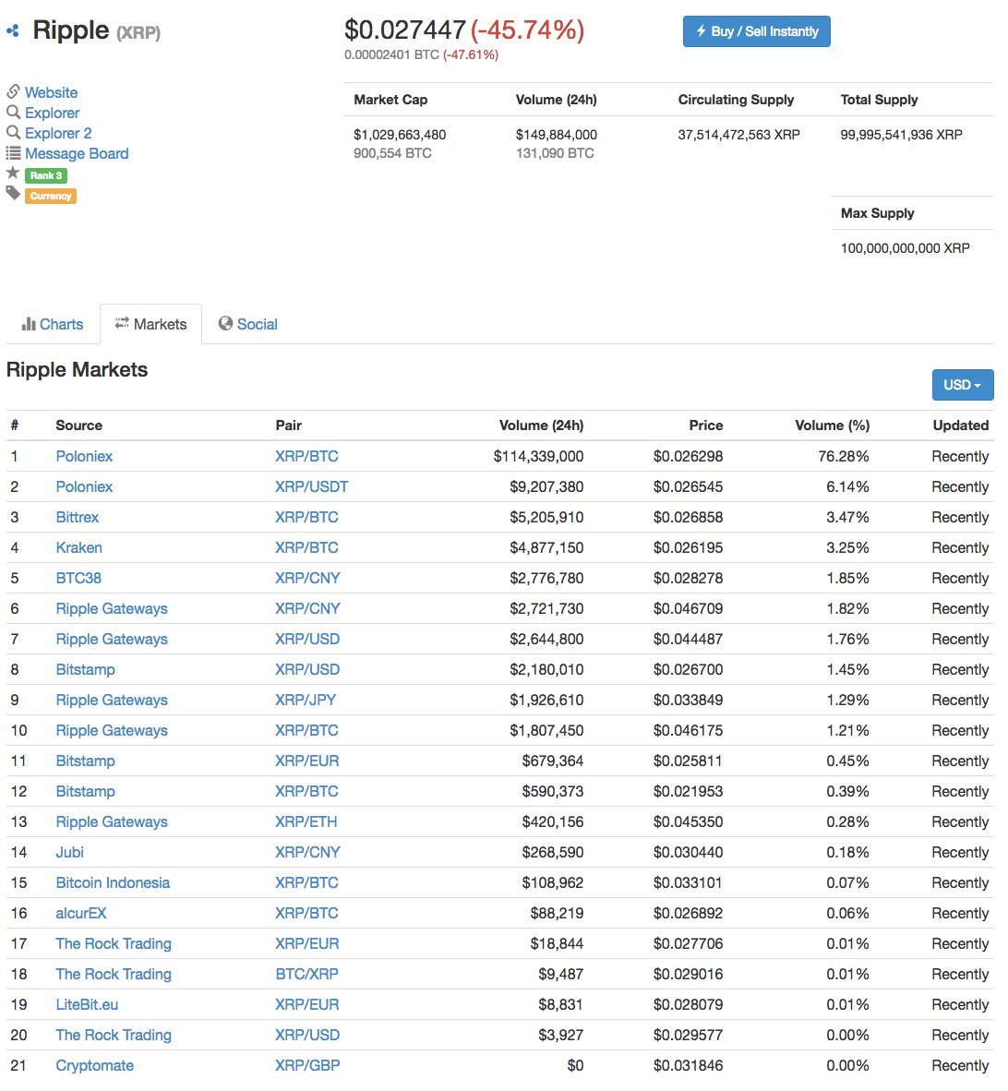The width and height of the screenshot is (1008, 1091).
Task: Click the star icon next to Rank 3
Action: (x=13, y=173)
